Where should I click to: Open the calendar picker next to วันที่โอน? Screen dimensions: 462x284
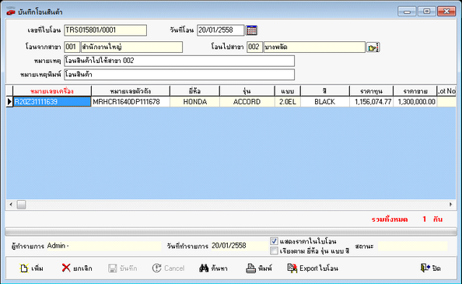[x=252, y=30]
